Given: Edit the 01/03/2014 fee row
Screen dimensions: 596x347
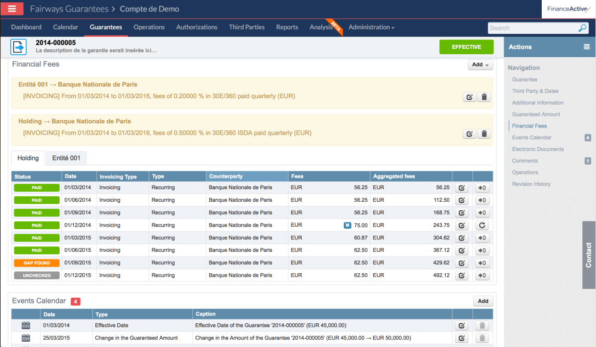Looking at the screenshot, I should (x=462, y=188).
